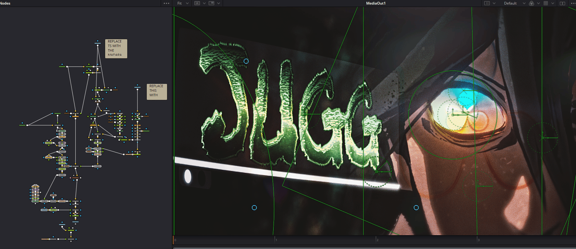Click the timeline ruler at mark 3

click(x=477, y=239)
